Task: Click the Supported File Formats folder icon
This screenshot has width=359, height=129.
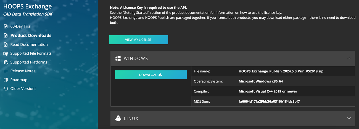Action: point(6,53)
